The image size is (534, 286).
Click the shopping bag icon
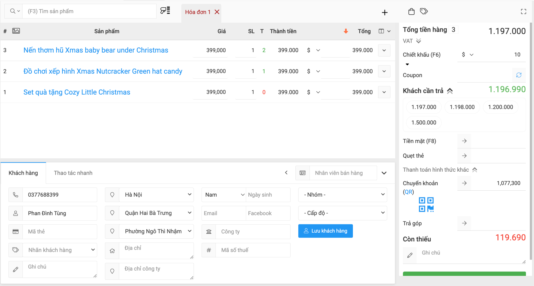[x=411, y=11]
